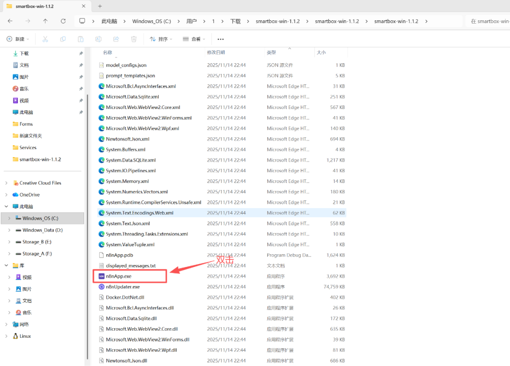The width and height of the screenshot is (510, 366).
Task: Select file System.Text.Encodings.Web.xml
Action: 139,213
